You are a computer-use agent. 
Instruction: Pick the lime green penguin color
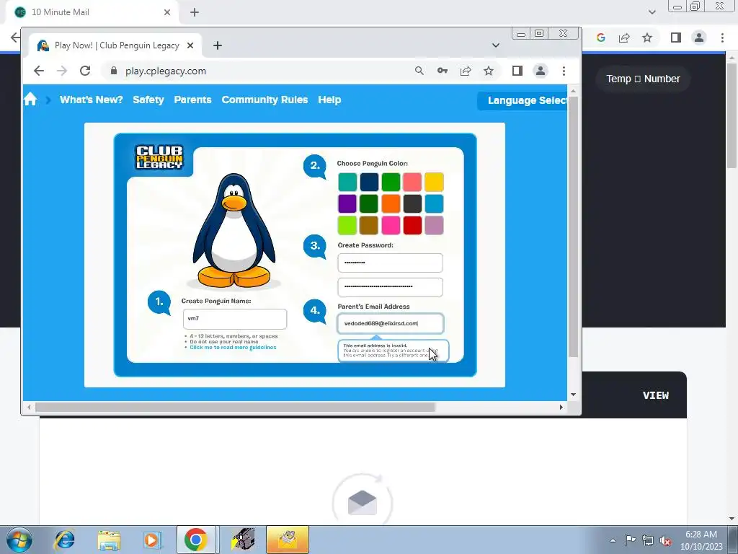tap(347, 225)
